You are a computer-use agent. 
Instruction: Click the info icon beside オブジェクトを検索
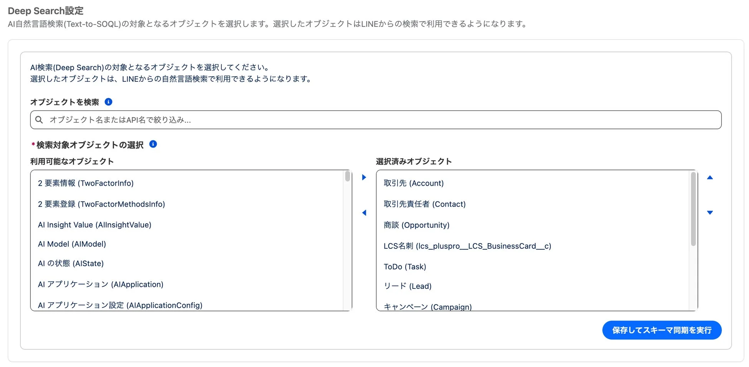[109, 102]
